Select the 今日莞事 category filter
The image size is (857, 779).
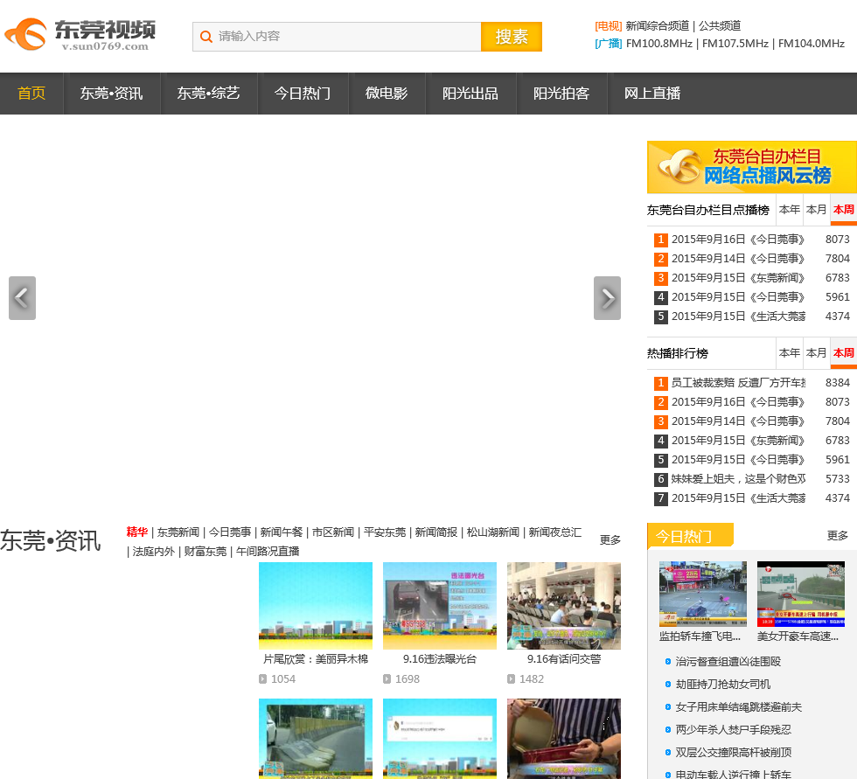coord(230,532)
